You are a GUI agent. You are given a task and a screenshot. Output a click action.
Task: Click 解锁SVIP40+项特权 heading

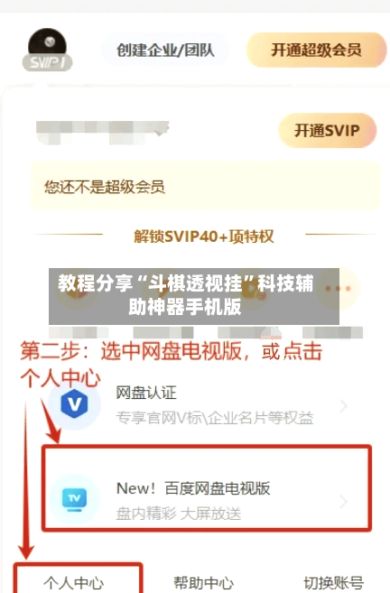(204, 236)
